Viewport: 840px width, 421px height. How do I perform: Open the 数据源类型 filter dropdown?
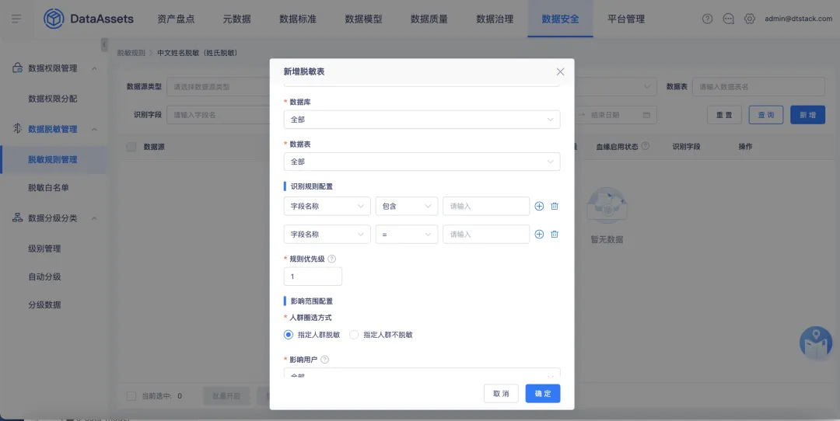coord(218,87)
